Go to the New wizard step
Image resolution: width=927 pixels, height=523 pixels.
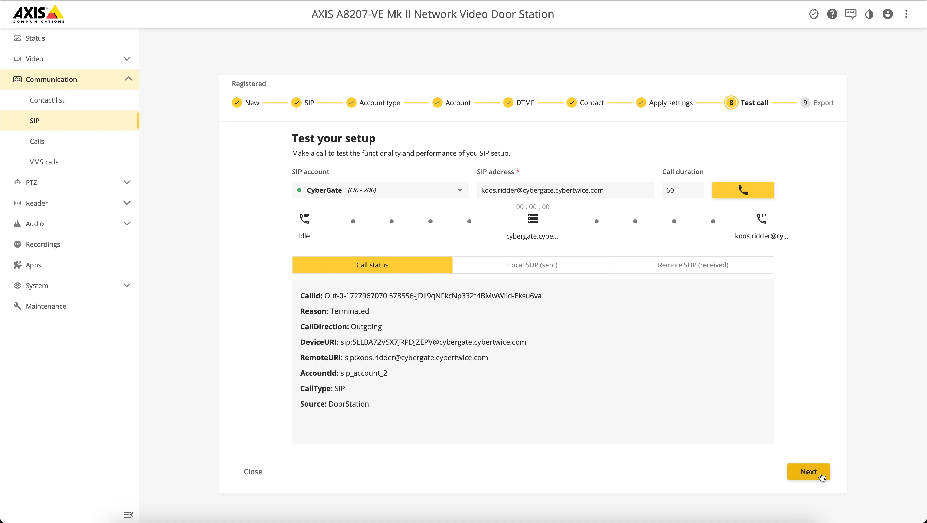[x=245, y=103]
